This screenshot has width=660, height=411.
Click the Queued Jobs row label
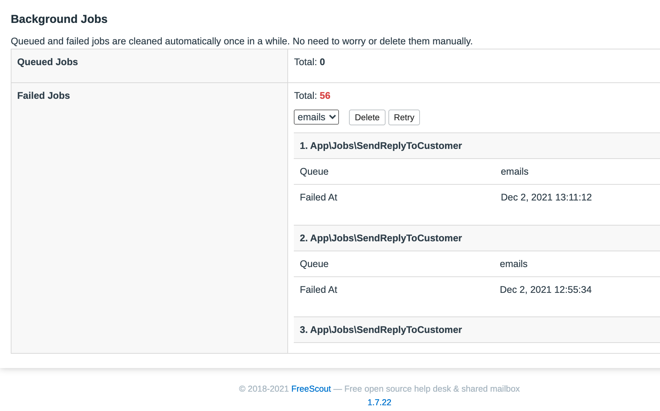[x=47, y=62]
